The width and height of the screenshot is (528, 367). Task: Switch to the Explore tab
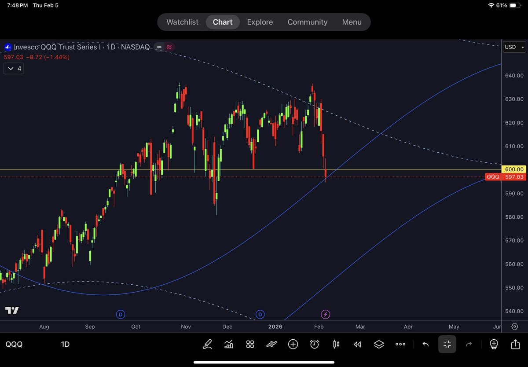click(260, 22)
